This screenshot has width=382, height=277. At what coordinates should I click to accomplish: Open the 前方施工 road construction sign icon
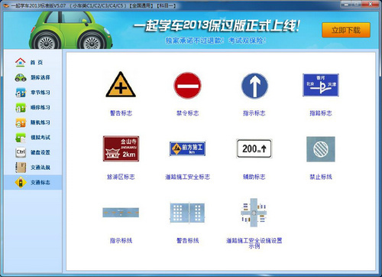(x=187, y=148)
